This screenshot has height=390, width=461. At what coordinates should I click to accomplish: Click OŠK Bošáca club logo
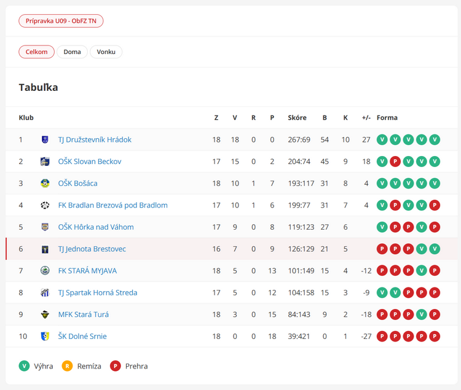coord(45,183)
